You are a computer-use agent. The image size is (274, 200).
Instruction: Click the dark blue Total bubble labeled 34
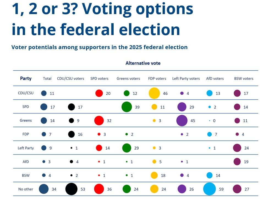pos(44,189)
